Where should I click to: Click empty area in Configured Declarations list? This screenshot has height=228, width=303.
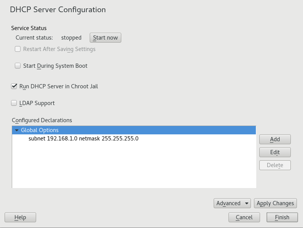click(133, 167)
